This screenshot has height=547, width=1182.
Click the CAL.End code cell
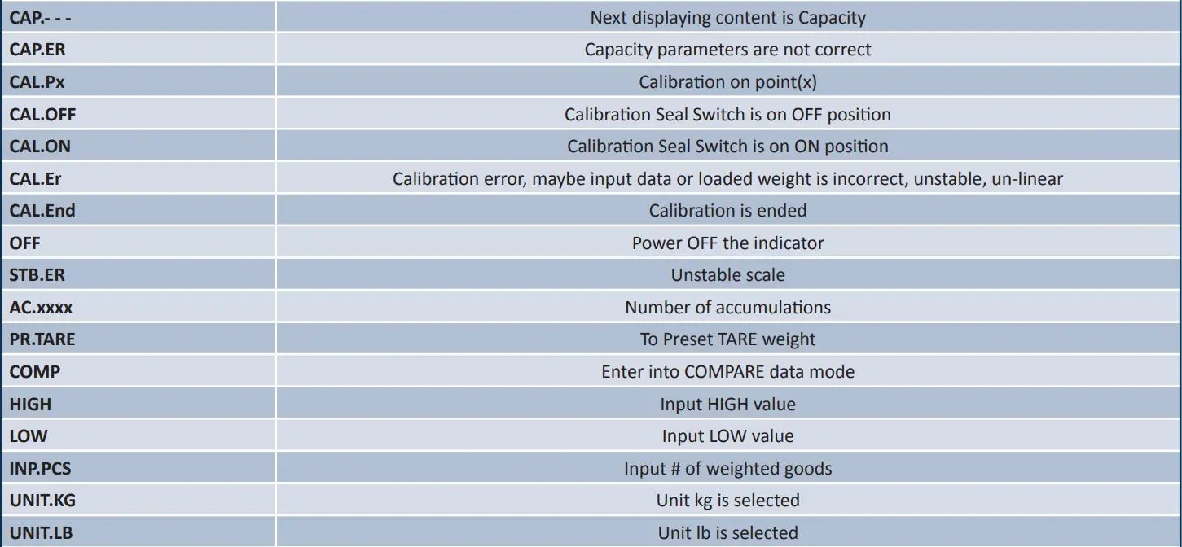coord(42,211)
